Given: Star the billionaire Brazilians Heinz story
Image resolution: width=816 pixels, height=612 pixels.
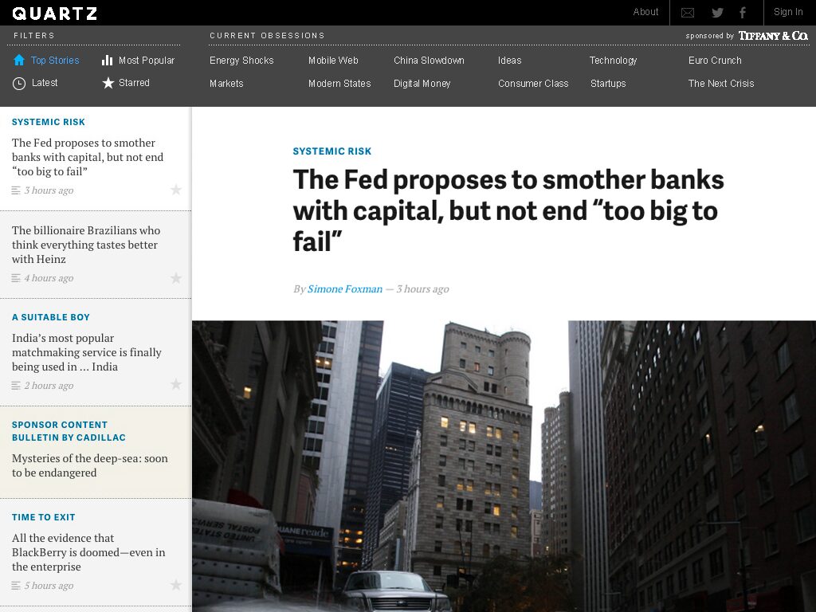Looking at the screenshot, I should coord(176,278).
